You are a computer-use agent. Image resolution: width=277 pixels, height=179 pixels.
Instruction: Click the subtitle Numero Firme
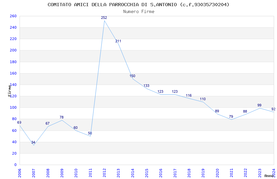(139, 12)
